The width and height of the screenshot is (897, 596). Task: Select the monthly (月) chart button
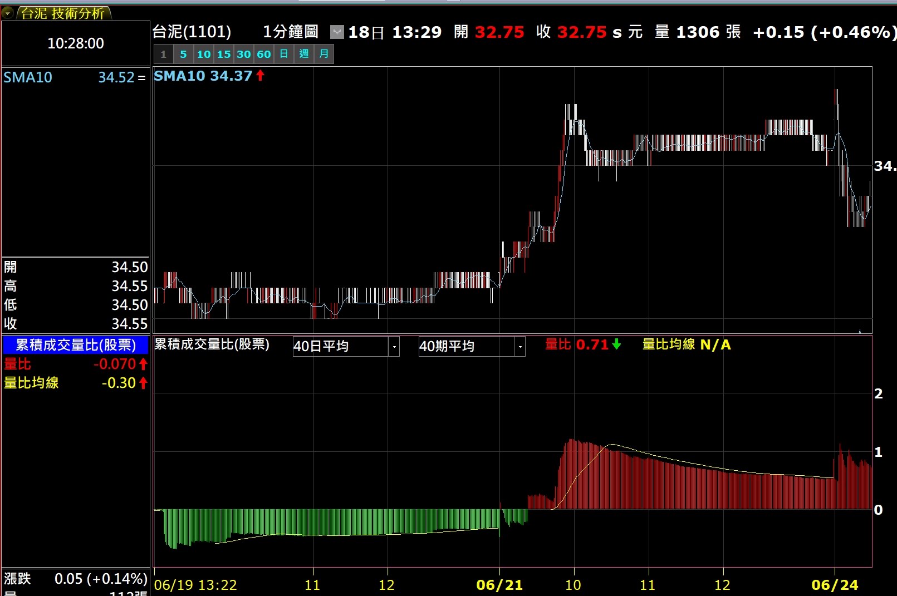click(x=323, y=55)
